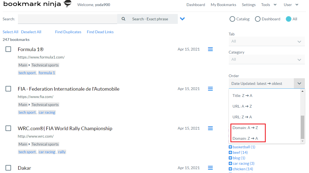Click Find Duplicates link
309x173 pixels.
tap(68, 32)
